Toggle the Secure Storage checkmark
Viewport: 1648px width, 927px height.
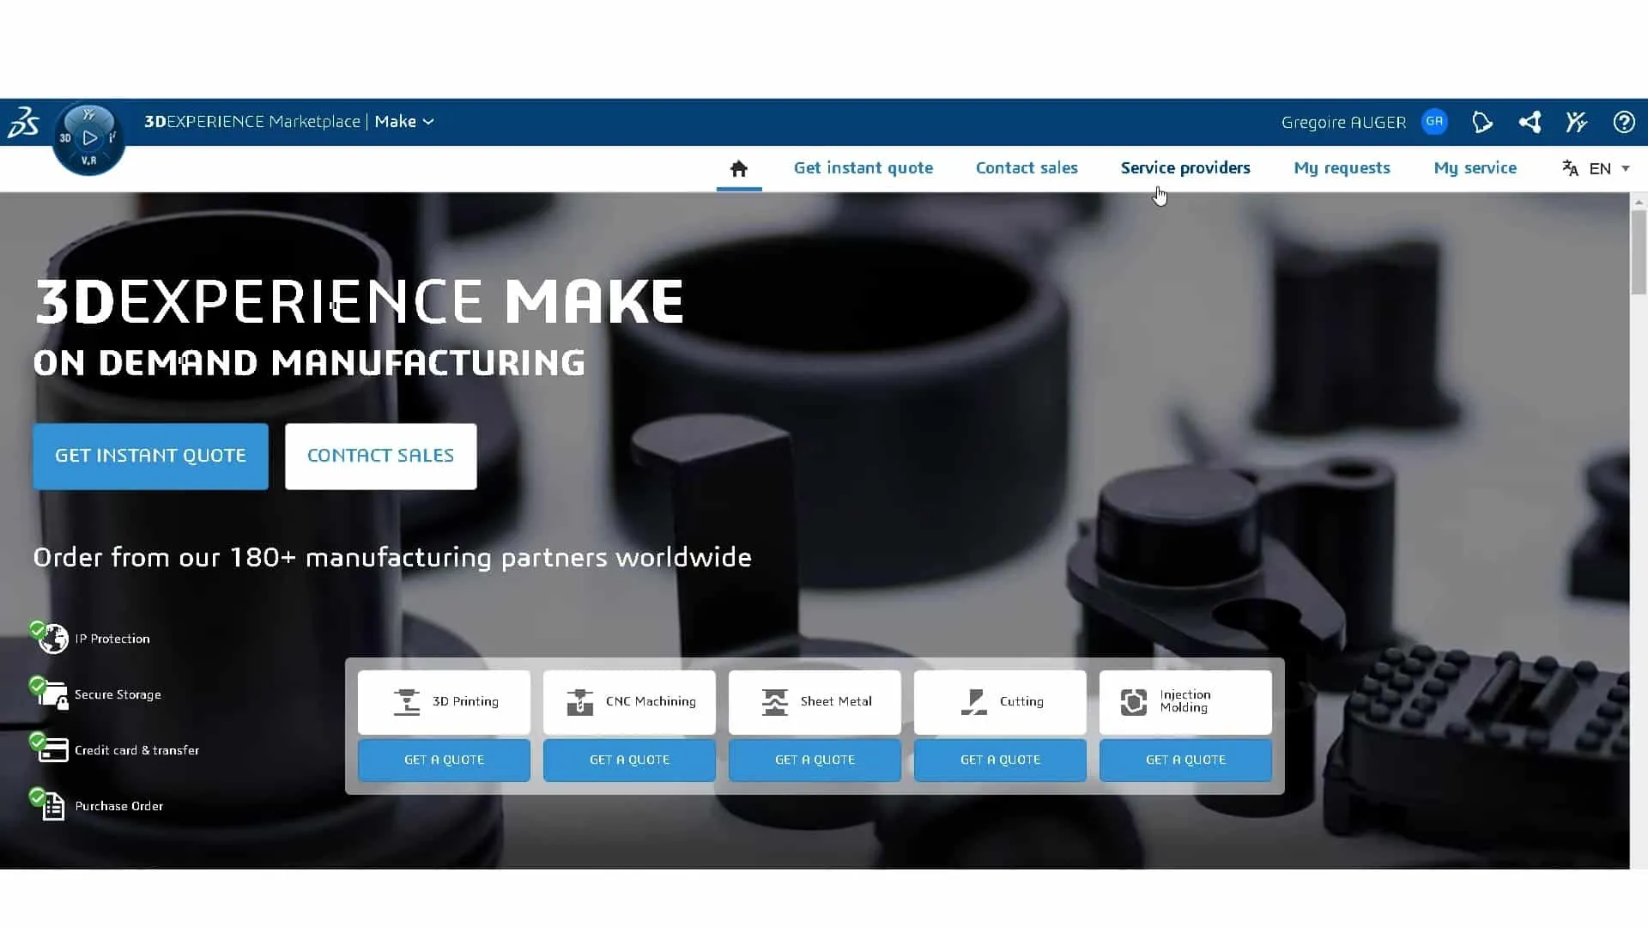[x=36, y=683]
